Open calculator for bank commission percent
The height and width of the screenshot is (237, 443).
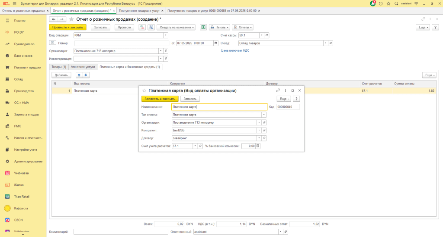click(x=258, y=146)
